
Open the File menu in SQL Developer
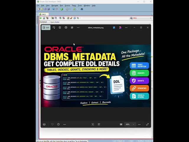tap(38, 6)
